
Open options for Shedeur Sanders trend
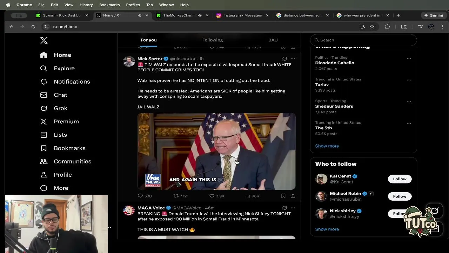click(409, 102)
